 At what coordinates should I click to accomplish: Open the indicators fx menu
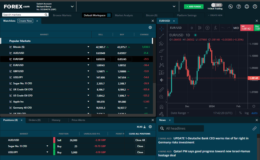click(x=215, y=28)
